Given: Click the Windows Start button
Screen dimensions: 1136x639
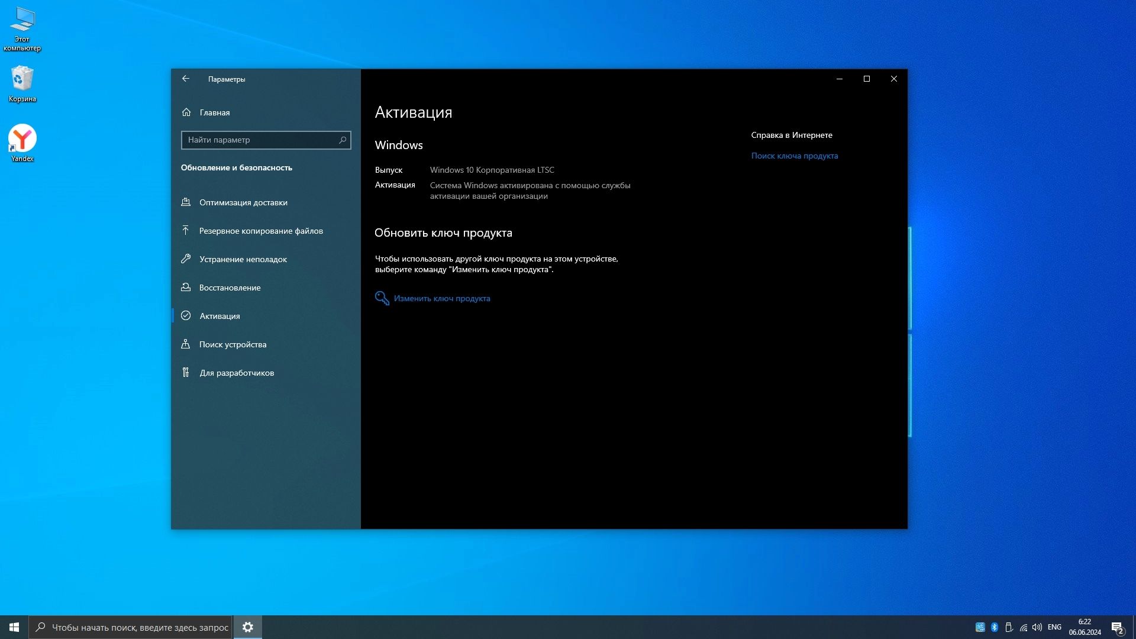Looking at the screenshot, I should pyautogui.click(x=14, y=627).
